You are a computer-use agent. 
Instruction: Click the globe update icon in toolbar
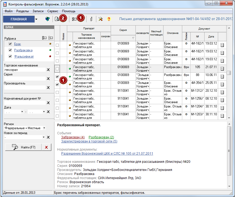48,19
